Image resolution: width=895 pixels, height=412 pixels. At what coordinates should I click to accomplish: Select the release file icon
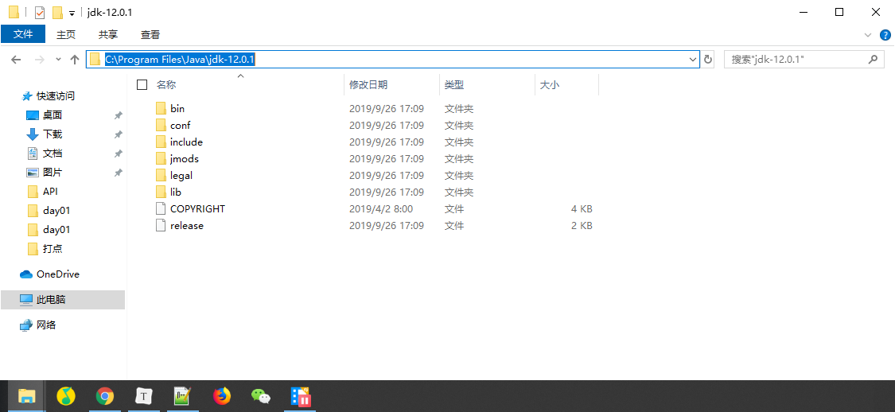coord(161,225)
